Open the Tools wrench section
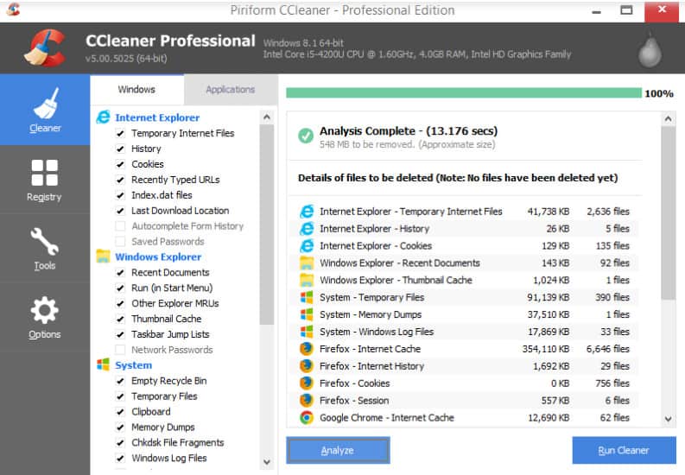 point(44,248)
